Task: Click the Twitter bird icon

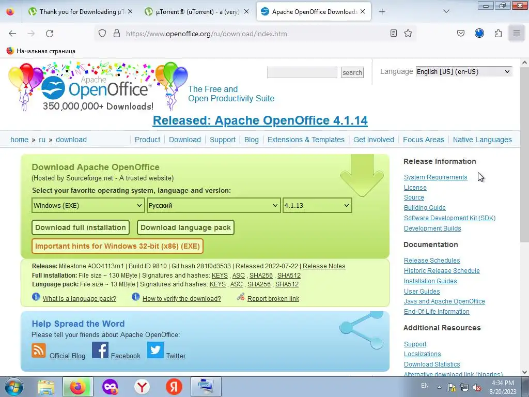Action: [155, 350]
